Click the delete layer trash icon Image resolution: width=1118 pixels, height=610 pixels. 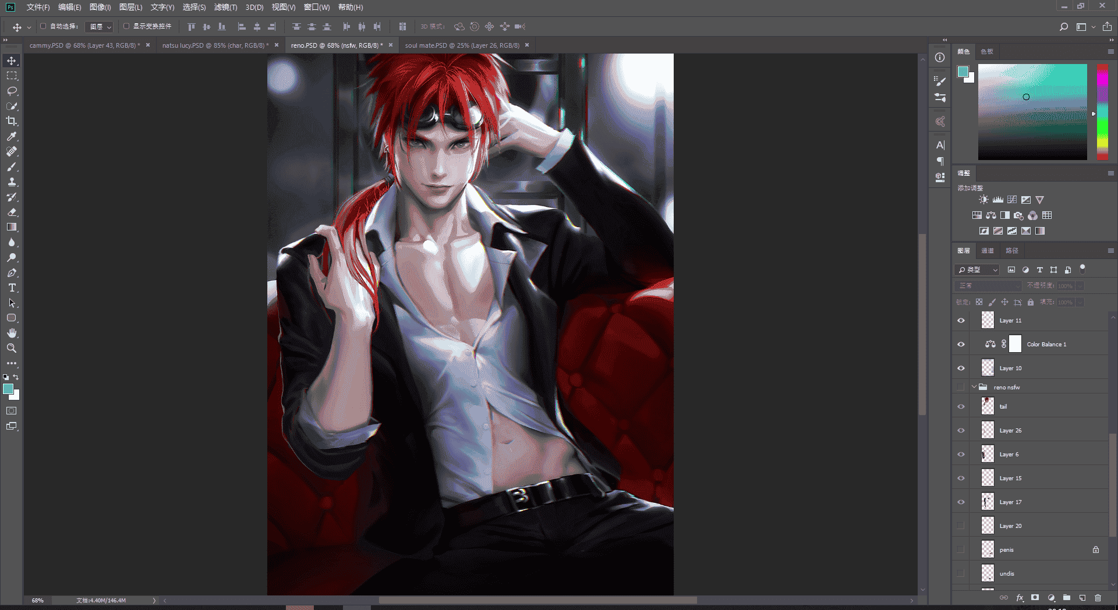1098,598
